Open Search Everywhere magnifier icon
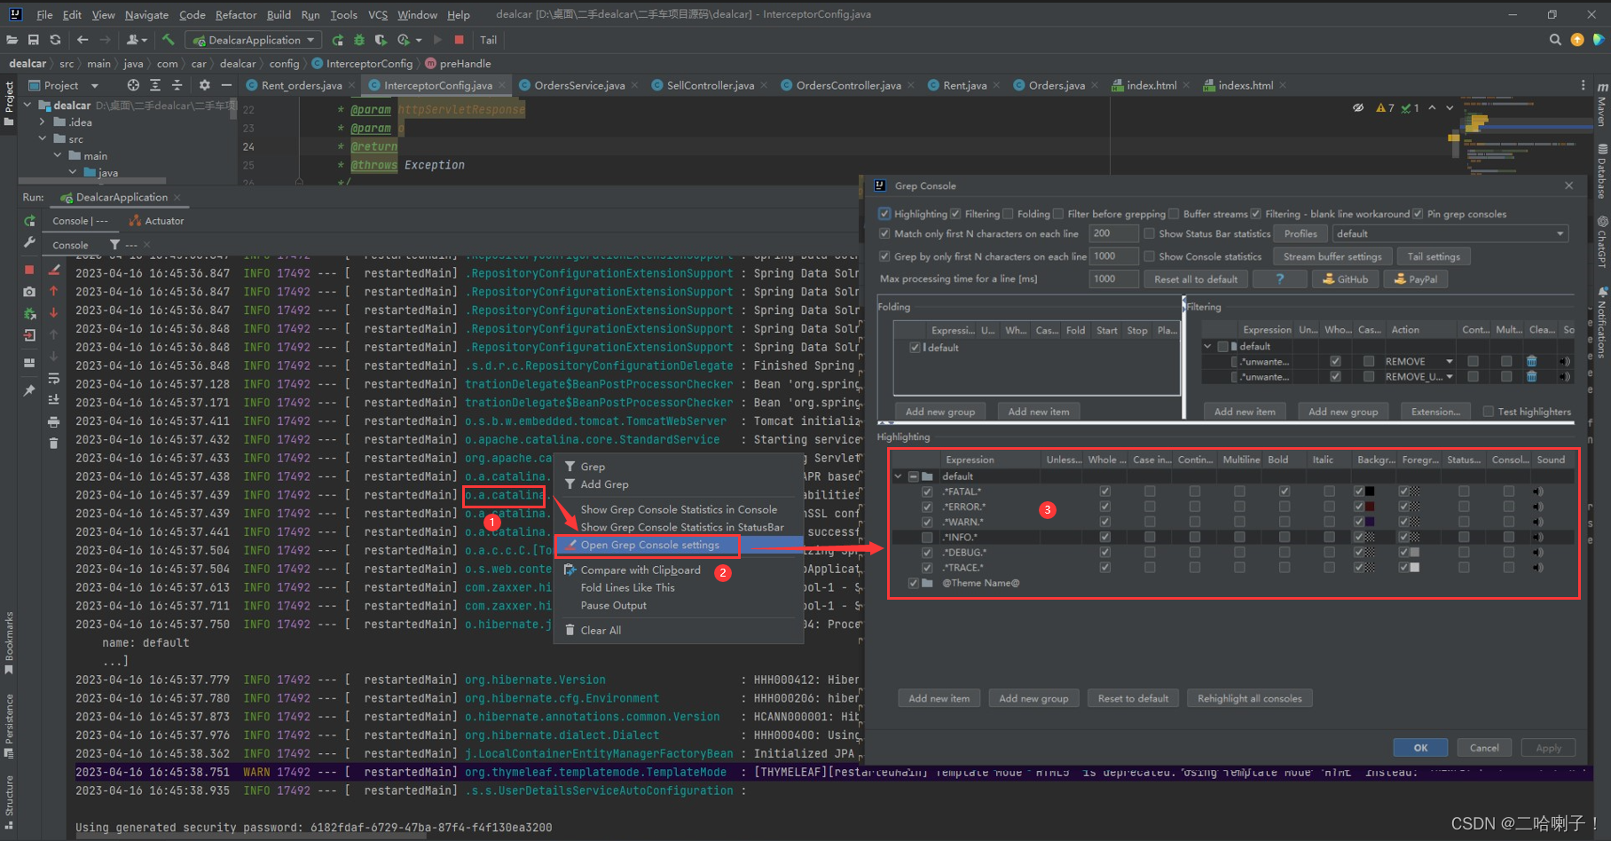The width and height of the screenshot is (1611, 841). (x=1555, y=40)
